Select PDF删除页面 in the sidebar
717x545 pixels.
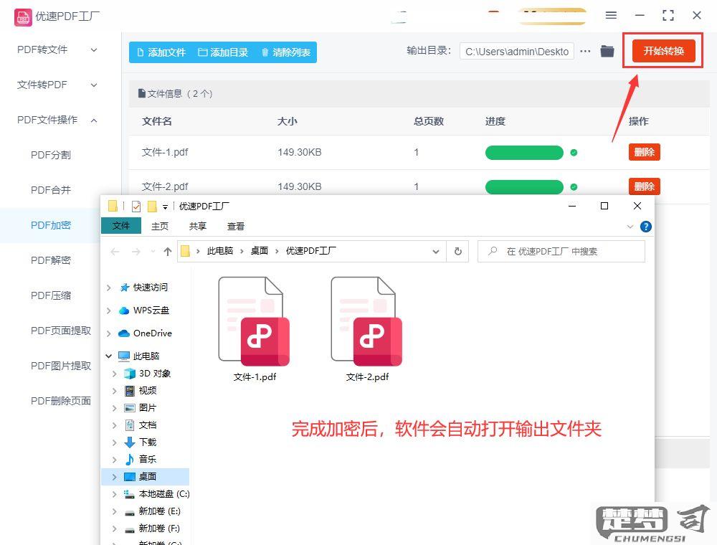point(61,401)
